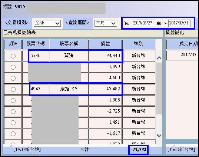Sort by the 股票名稱 column header
Image resolution: width=199 pixels, height=157 pixels.
69,44
